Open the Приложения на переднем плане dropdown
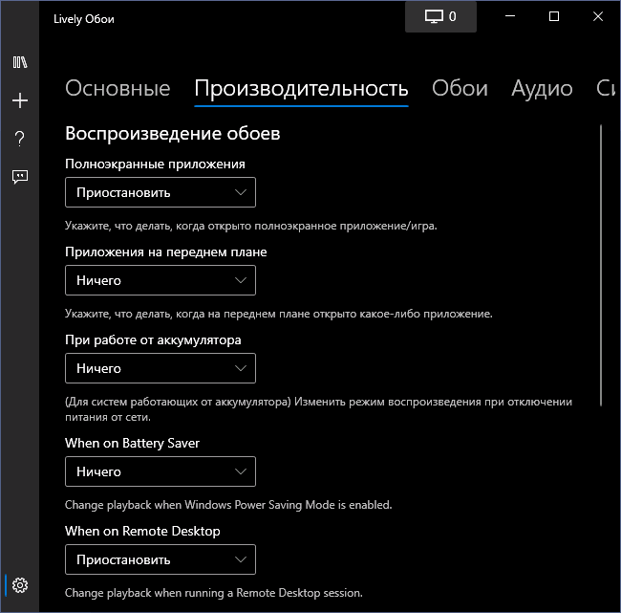The image size is (621, 613). 161,280
